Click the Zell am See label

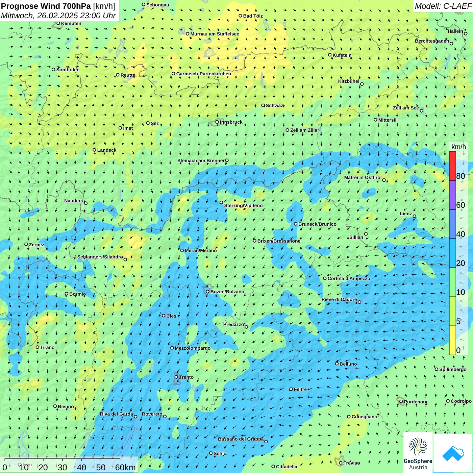406,108
